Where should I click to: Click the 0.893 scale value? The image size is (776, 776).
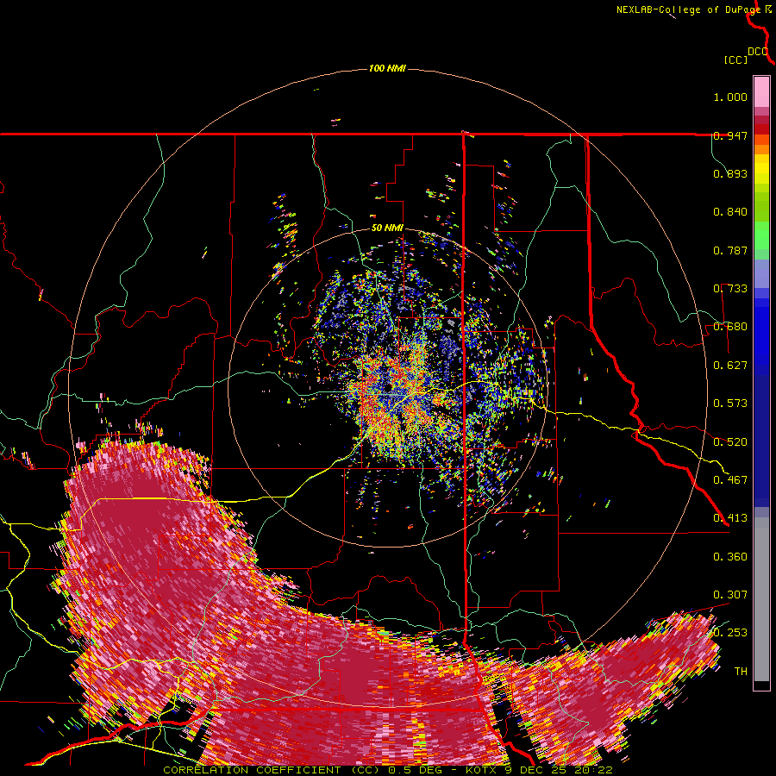click(x=730, y=173)
